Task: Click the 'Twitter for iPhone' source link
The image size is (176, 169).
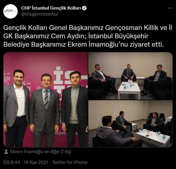Action: tap(70, 162)
